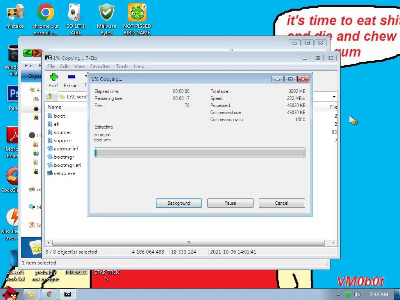
Task: Click the copying progress bar
Action: 200,153
